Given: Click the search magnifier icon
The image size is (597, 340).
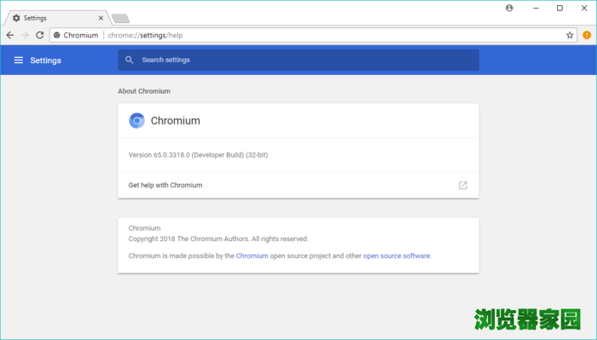Looking at the screenshot, I should [130, 61].
